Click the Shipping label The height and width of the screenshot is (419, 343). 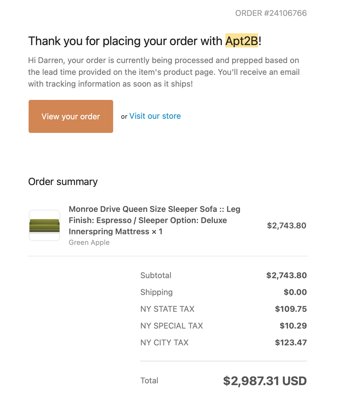click(x=156, y=292)
